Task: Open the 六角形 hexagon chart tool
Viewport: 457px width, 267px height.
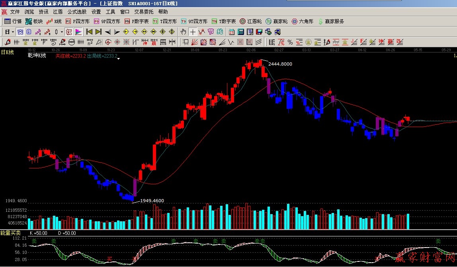Action: (x=303, y=21)
